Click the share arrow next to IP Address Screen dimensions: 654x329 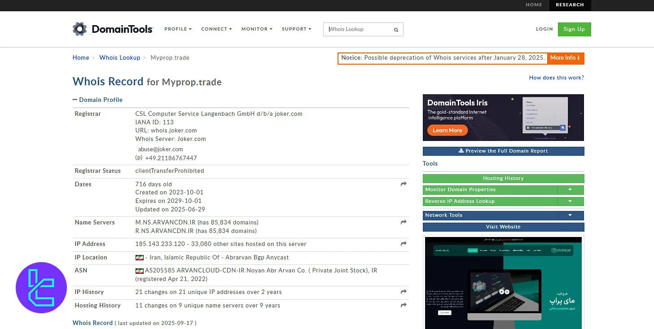click(x=403, y=243)
